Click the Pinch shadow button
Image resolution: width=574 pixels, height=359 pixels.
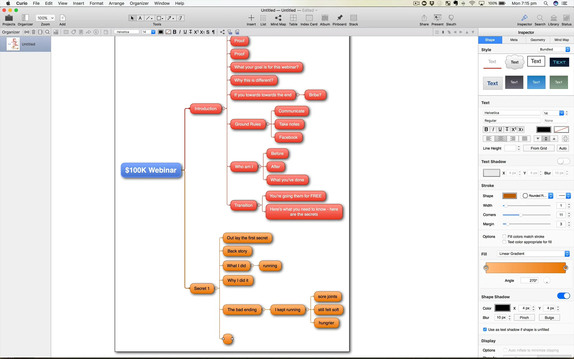click(524, 317)
